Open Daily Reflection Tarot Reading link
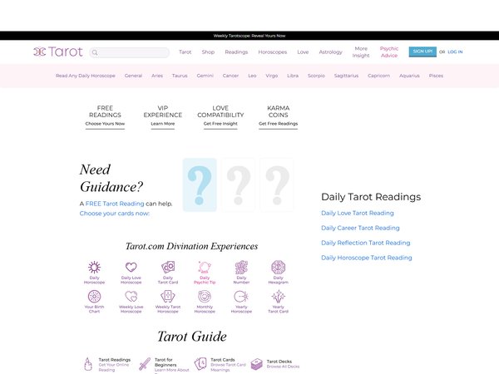The image size is (499, 374). point(366,243)
